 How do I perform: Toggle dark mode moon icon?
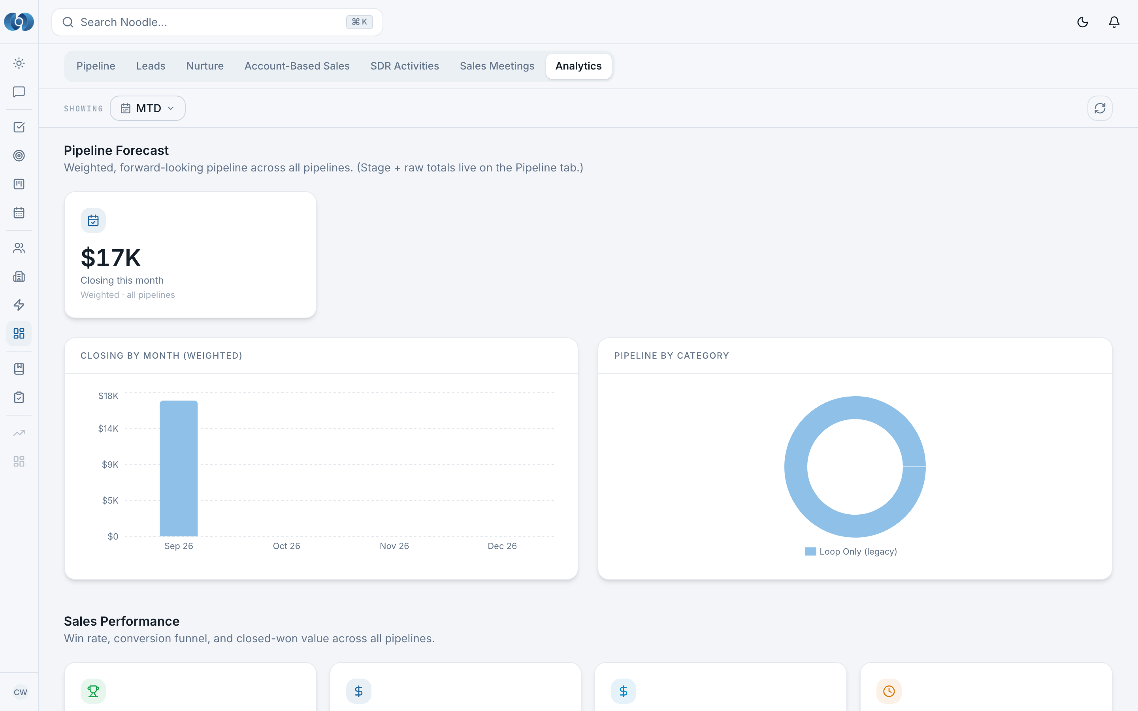click(1083, 22)
